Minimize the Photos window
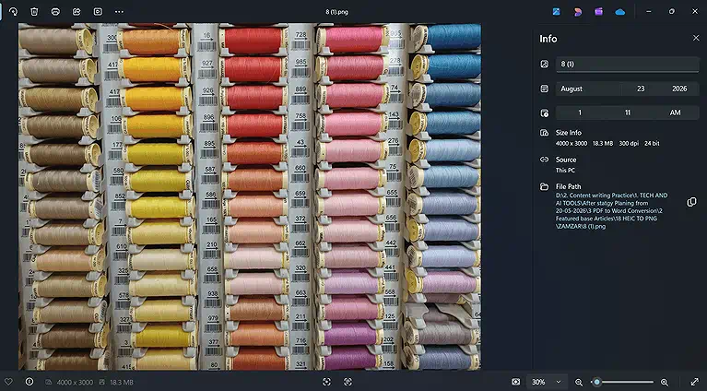 tap(648, 12)
